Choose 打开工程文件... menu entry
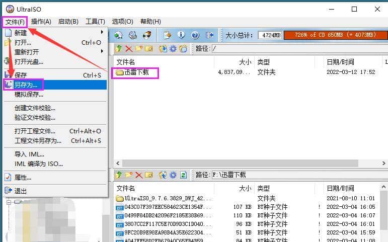This screenshot has height=242, width=388. (55, 131)
